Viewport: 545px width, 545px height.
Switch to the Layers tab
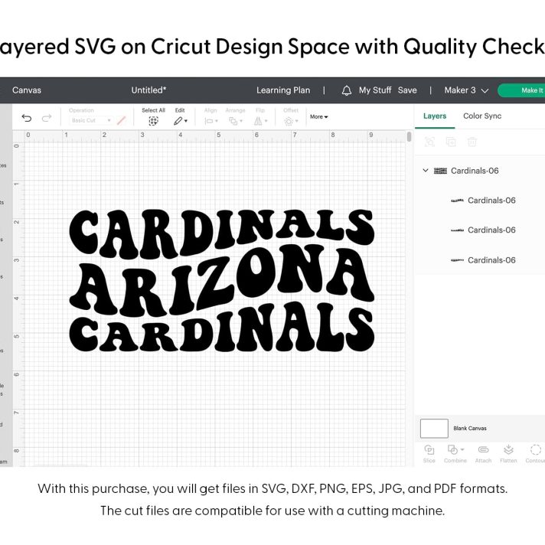pyautogui.click(x=435, y=116)
